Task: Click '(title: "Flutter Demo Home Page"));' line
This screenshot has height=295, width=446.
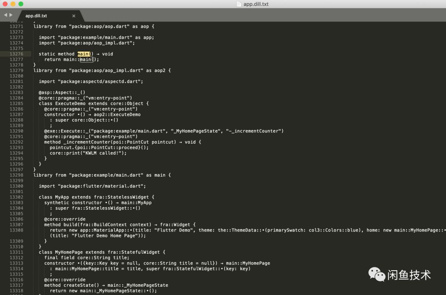Action: [98, 236]
